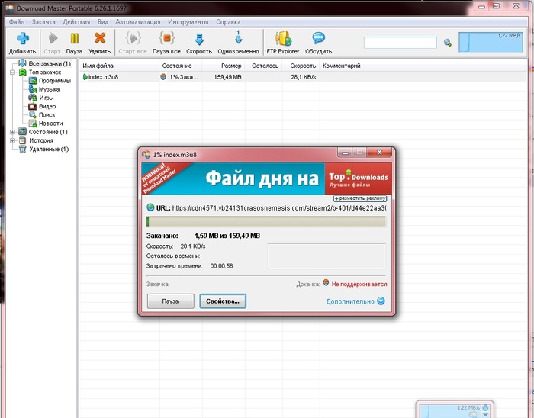The image size is (534, 418).
Task: Open the Вид menu
Action: pos(103,22)
